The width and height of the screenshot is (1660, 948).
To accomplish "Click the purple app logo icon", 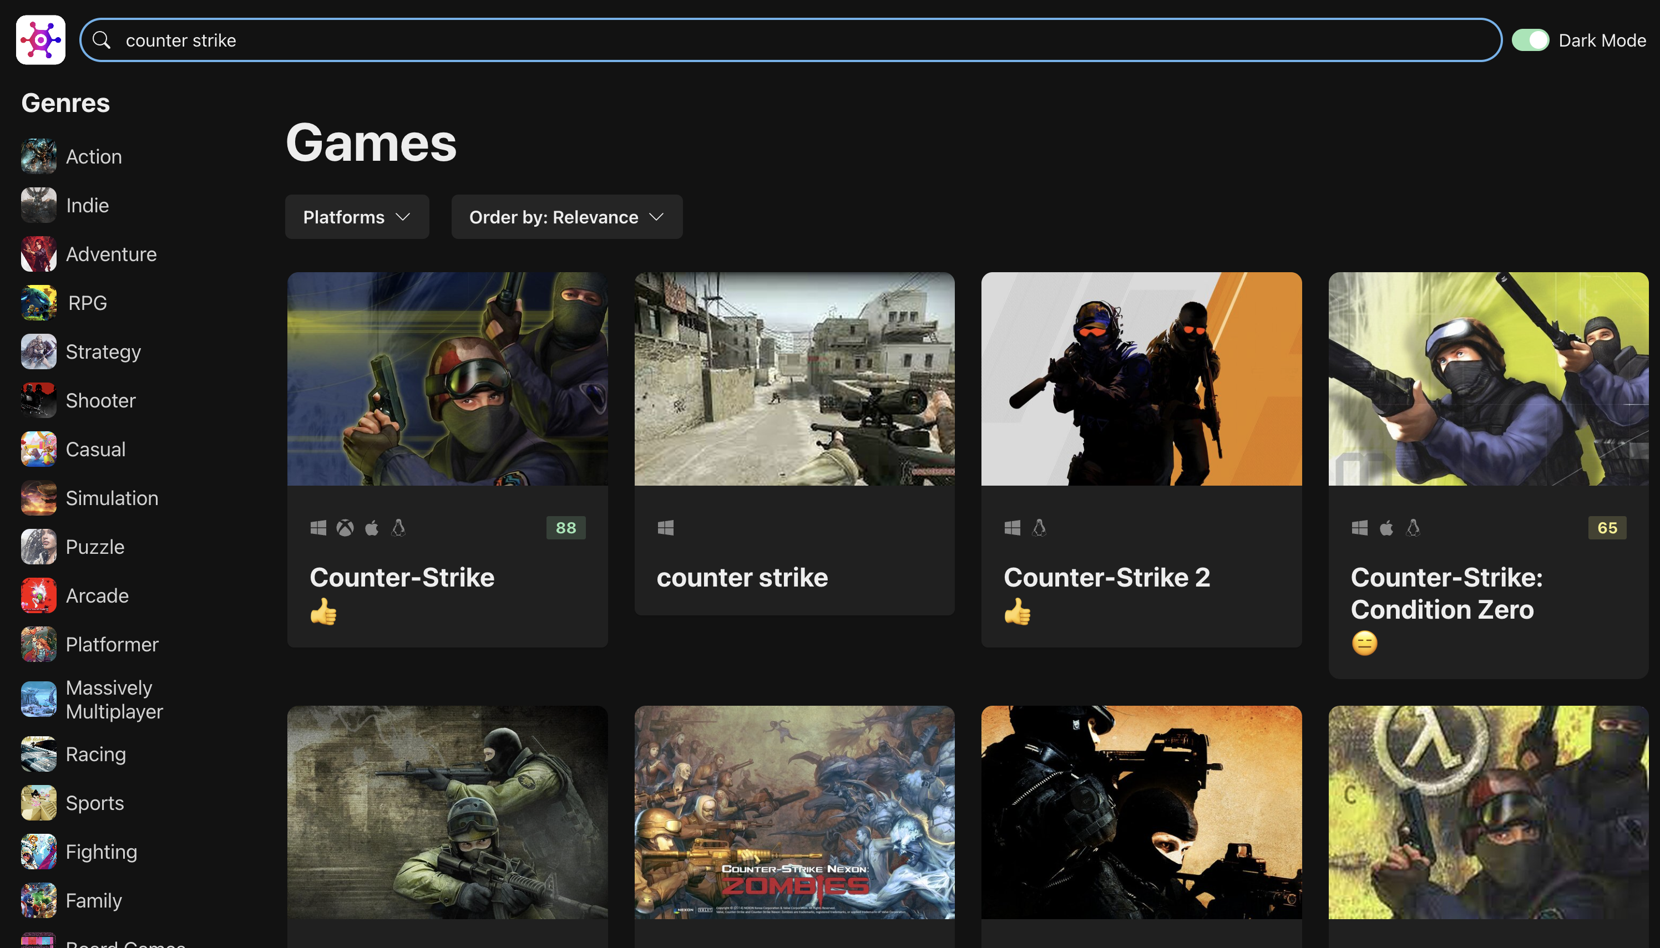I will pyautogui.click(x=41, y=40).
